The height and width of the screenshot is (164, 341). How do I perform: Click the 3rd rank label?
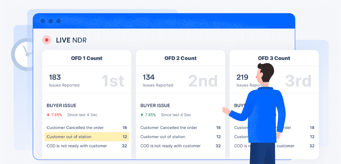(298, 81)
